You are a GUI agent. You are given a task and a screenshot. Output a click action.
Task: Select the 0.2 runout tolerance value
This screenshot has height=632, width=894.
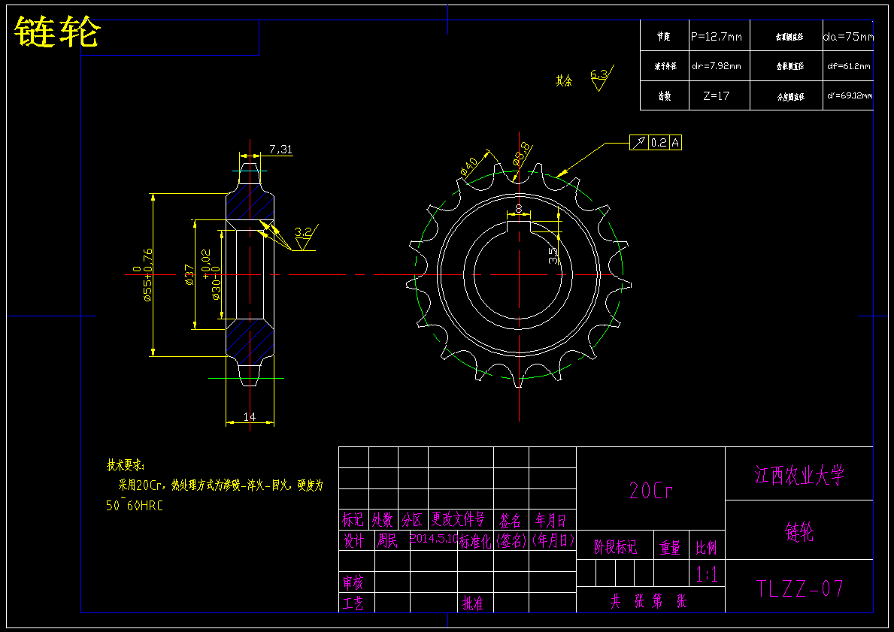pyautogui.click(x=659, y=143)
